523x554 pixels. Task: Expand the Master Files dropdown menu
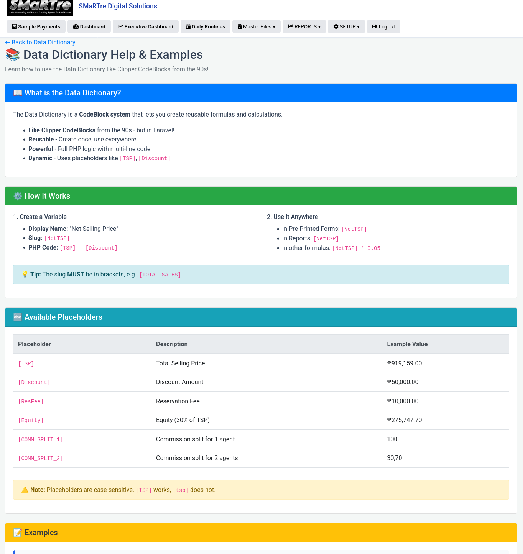pyautogui.click(x=257, y=26)
